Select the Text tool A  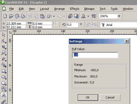[4, 95]
